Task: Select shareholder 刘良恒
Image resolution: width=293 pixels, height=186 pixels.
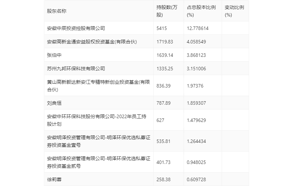Action: tap(54, 103)
